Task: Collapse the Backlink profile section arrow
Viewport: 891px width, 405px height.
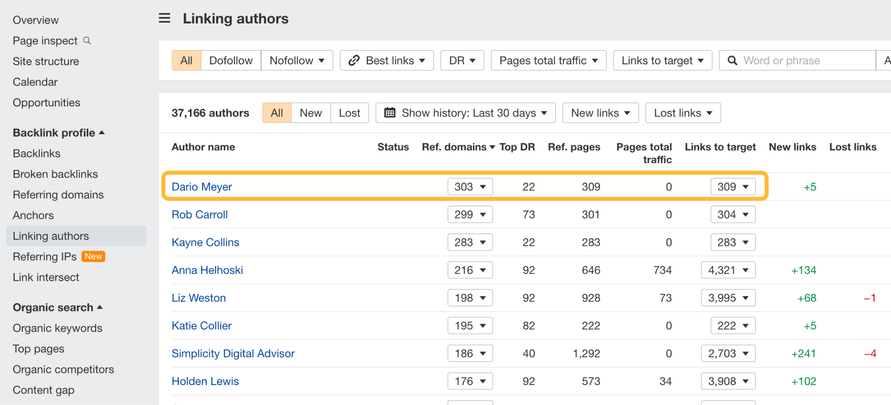Action: (x=102, y=133)
